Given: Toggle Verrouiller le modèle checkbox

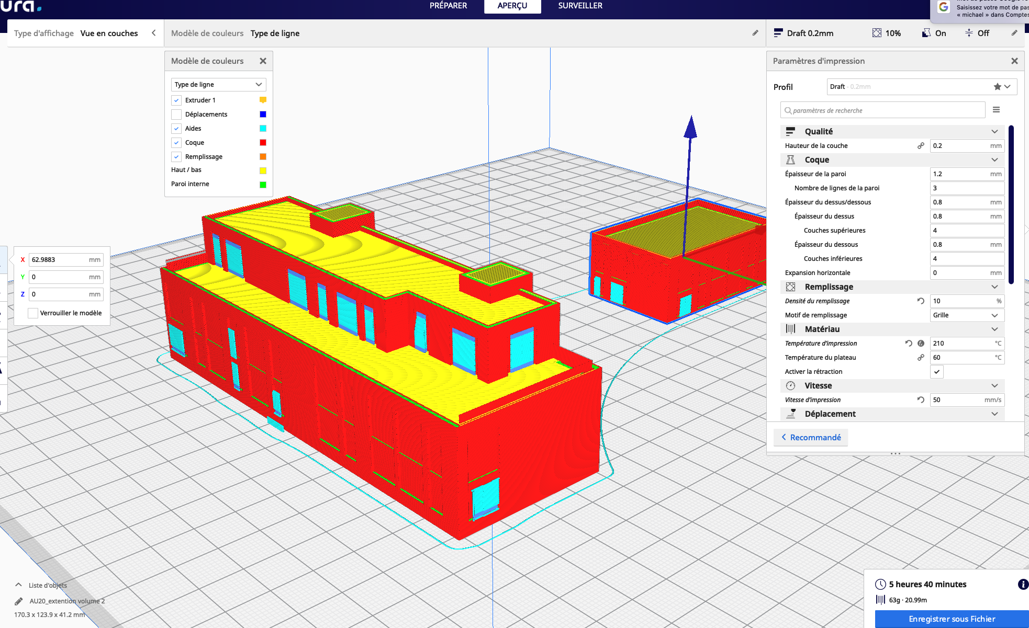Looking at the screenshot, I should point(33,313).
